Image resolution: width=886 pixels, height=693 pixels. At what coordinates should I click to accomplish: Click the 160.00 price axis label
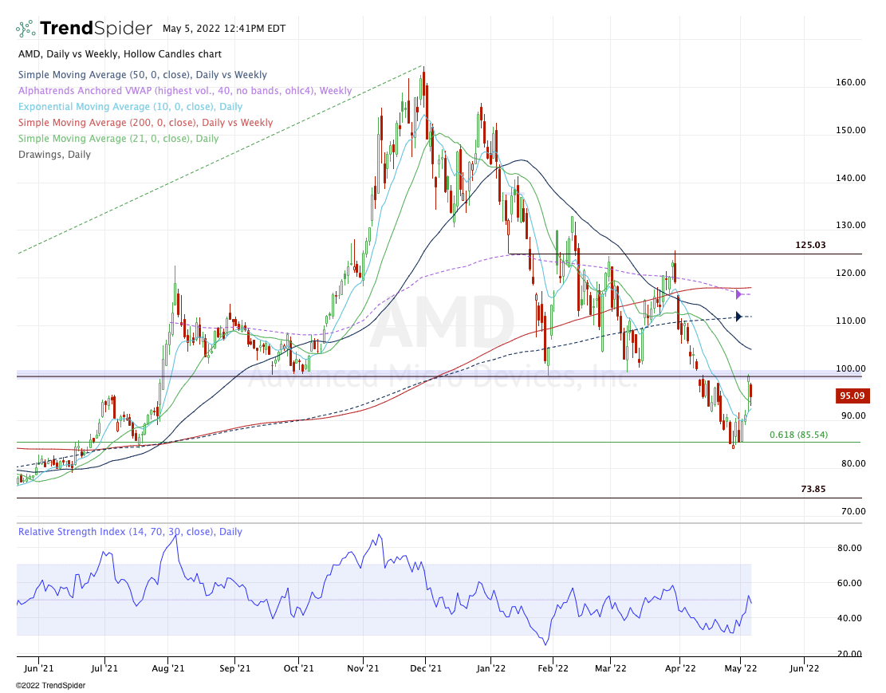pyautogui.click(x=850, y=82)
